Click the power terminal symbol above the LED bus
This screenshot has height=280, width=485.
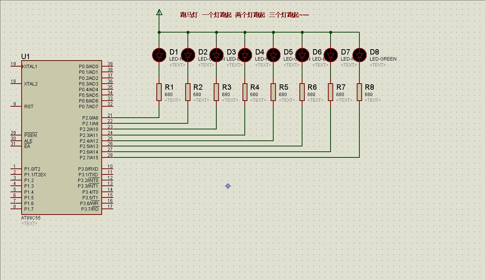(159, 12)
